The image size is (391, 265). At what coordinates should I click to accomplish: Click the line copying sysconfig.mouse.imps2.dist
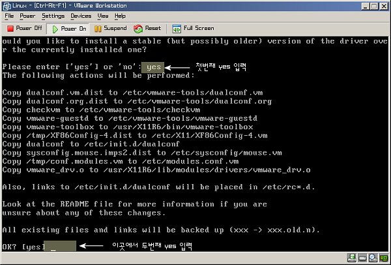[x=142, y=153]
